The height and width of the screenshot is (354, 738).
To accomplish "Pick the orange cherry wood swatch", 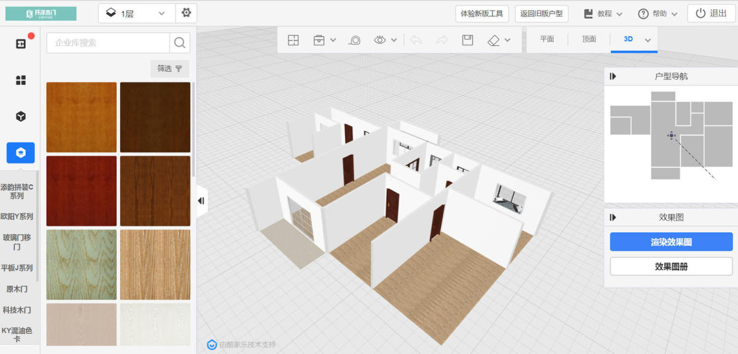I will coord(81,117).
